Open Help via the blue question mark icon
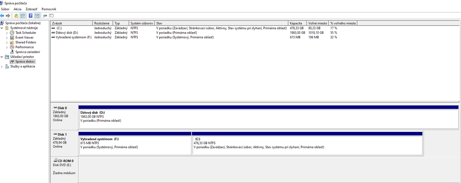The width and height of the screenshot is (461, 183). click(x=31, y=15)
